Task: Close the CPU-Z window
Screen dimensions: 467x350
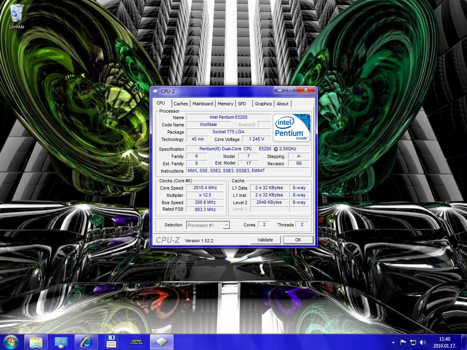Action: click(306, 90)
